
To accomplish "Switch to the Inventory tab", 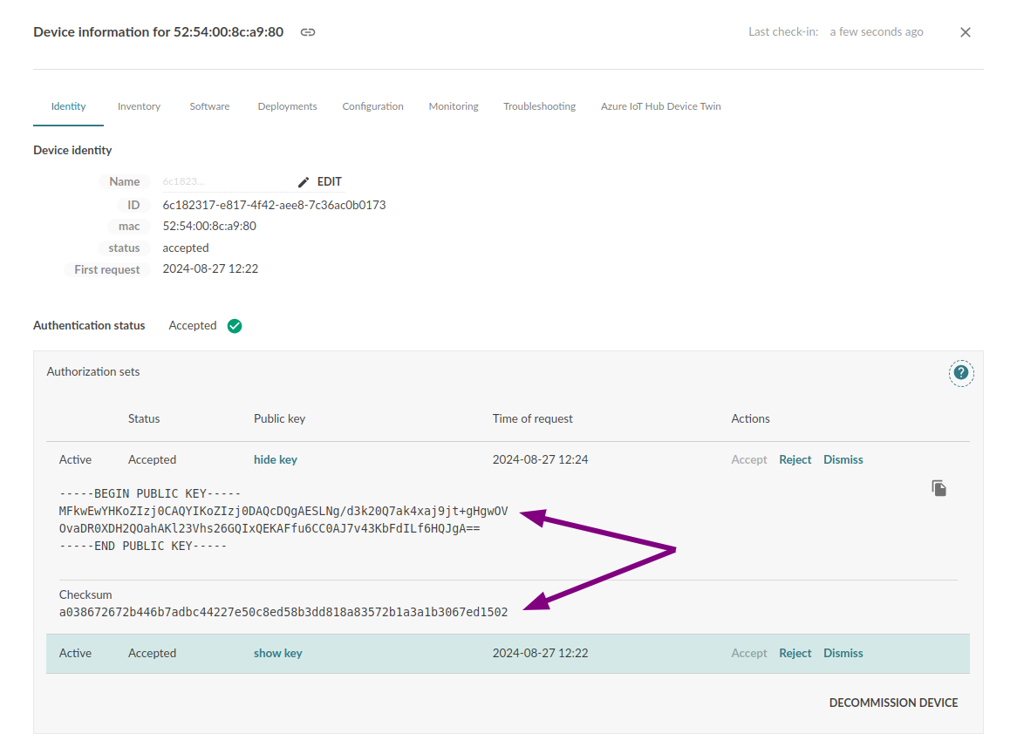I will click(x=139, y=106).
